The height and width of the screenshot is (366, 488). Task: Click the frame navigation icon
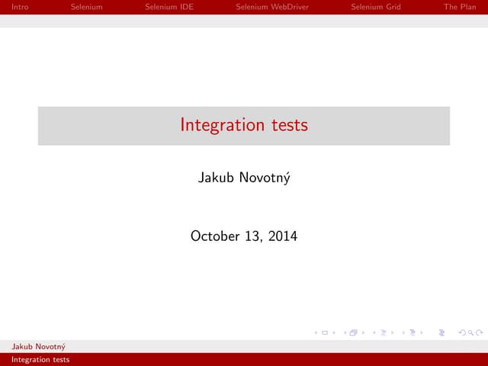coord(353,333)
